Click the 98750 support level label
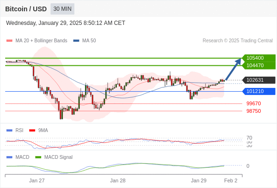 click(x=254, y=111)
